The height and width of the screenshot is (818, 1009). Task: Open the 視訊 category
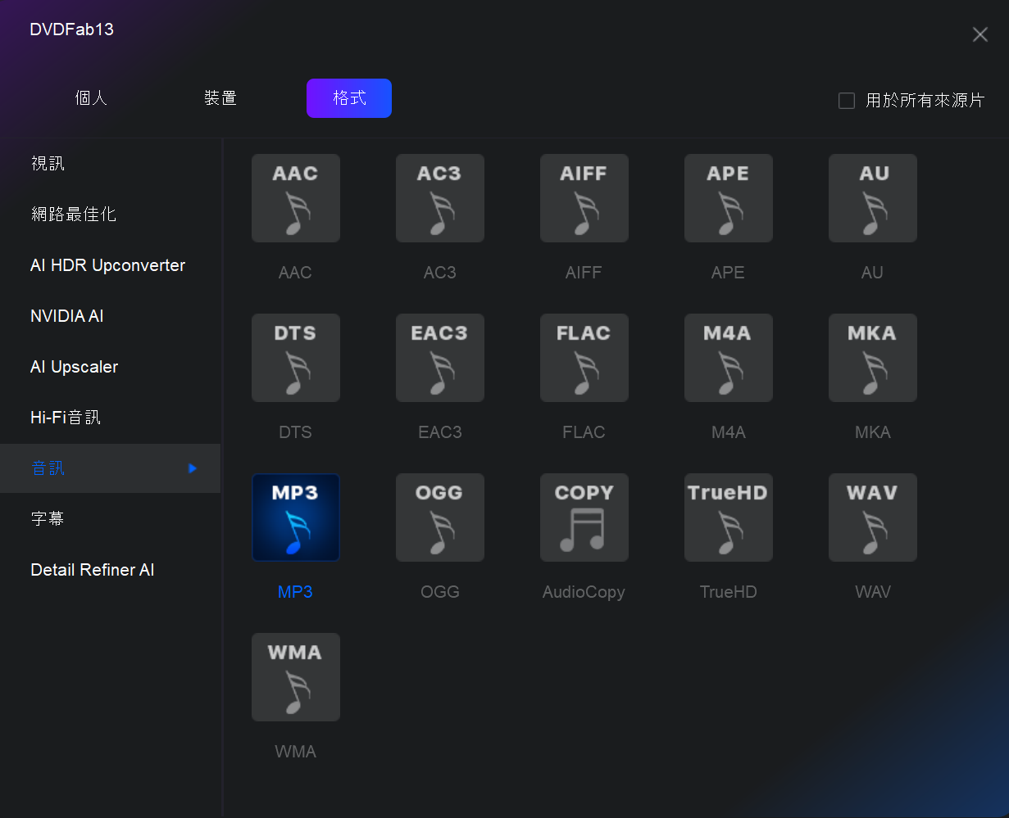[111, 164]
